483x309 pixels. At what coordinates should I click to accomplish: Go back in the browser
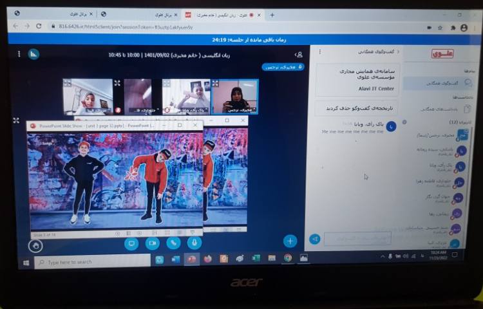pyautogui.click(x=15, y=26)
